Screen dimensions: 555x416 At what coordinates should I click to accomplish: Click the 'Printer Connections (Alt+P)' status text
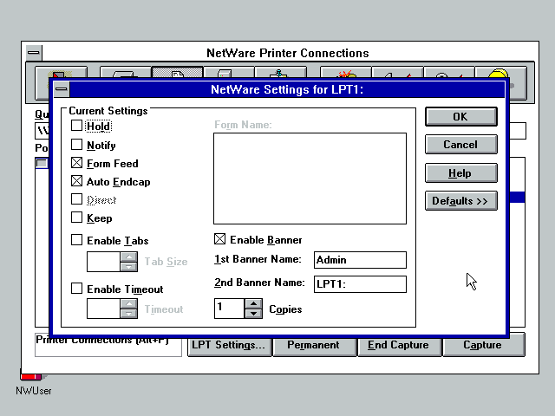point(102,341)
